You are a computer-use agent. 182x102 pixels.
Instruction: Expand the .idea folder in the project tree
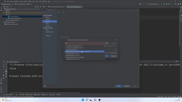pos(5,11)
